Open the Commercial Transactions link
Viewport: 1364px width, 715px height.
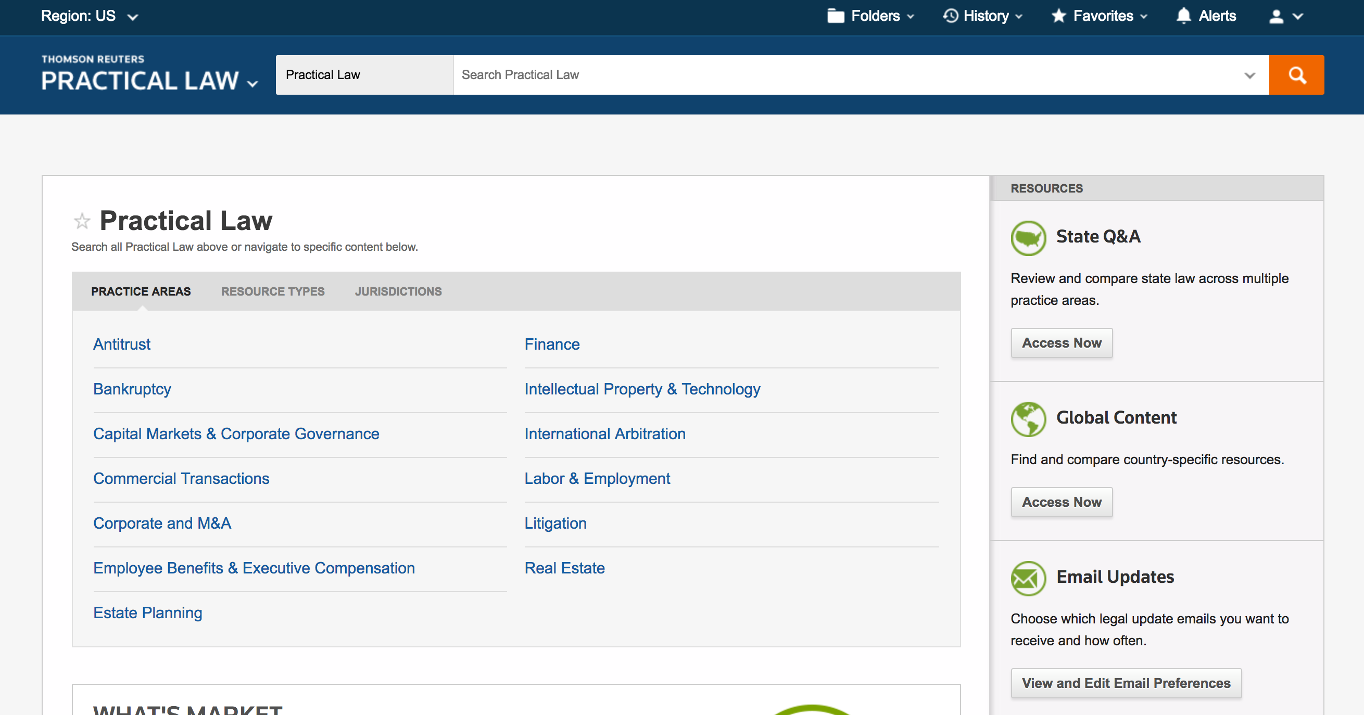coord(181,478)
